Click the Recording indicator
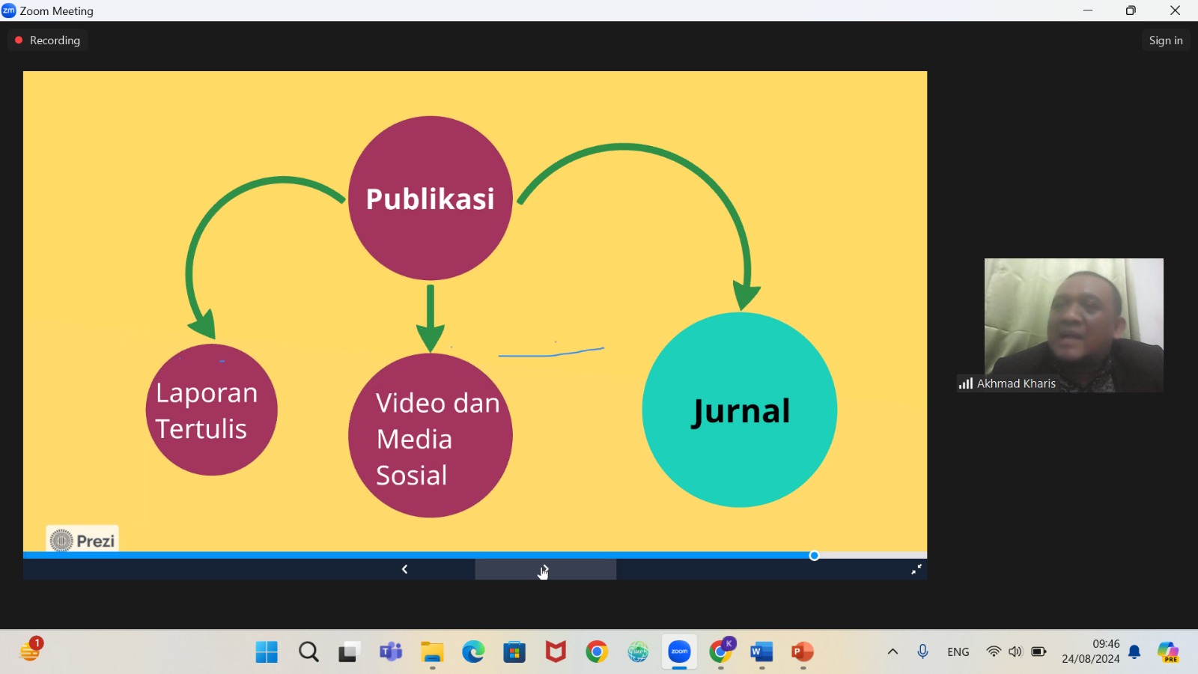 pos(48,40)
